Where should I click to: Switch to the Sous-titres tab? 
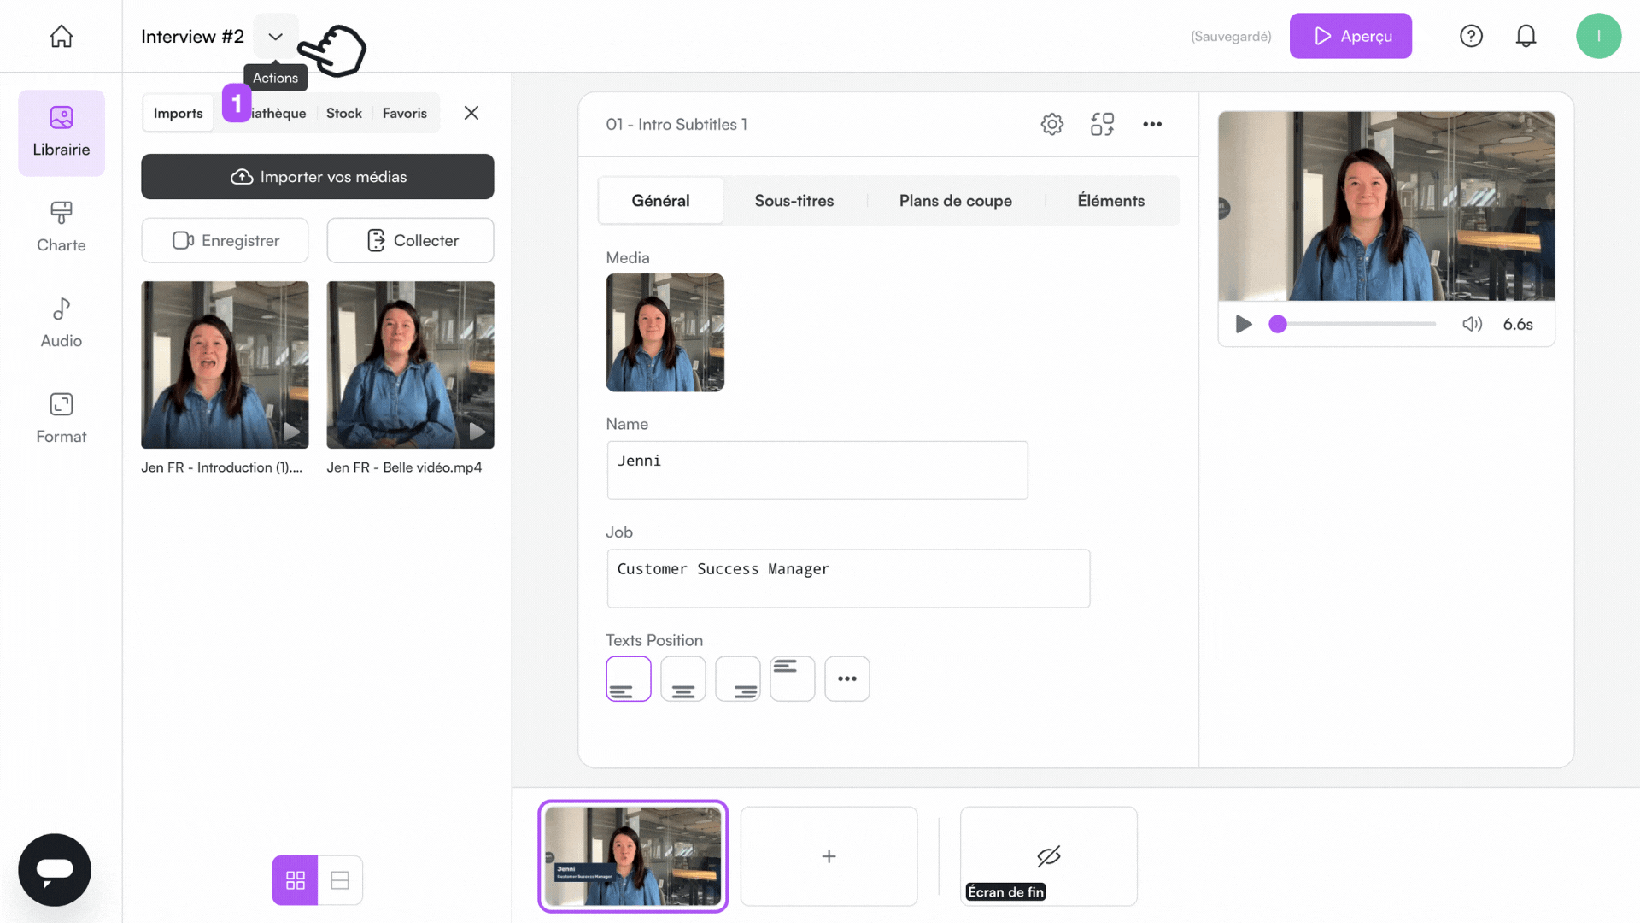pyautogui.click(x=794, y=201)
